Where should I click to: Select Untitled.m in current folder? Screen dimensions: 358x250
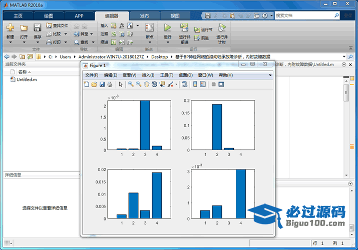coord(27,79)
